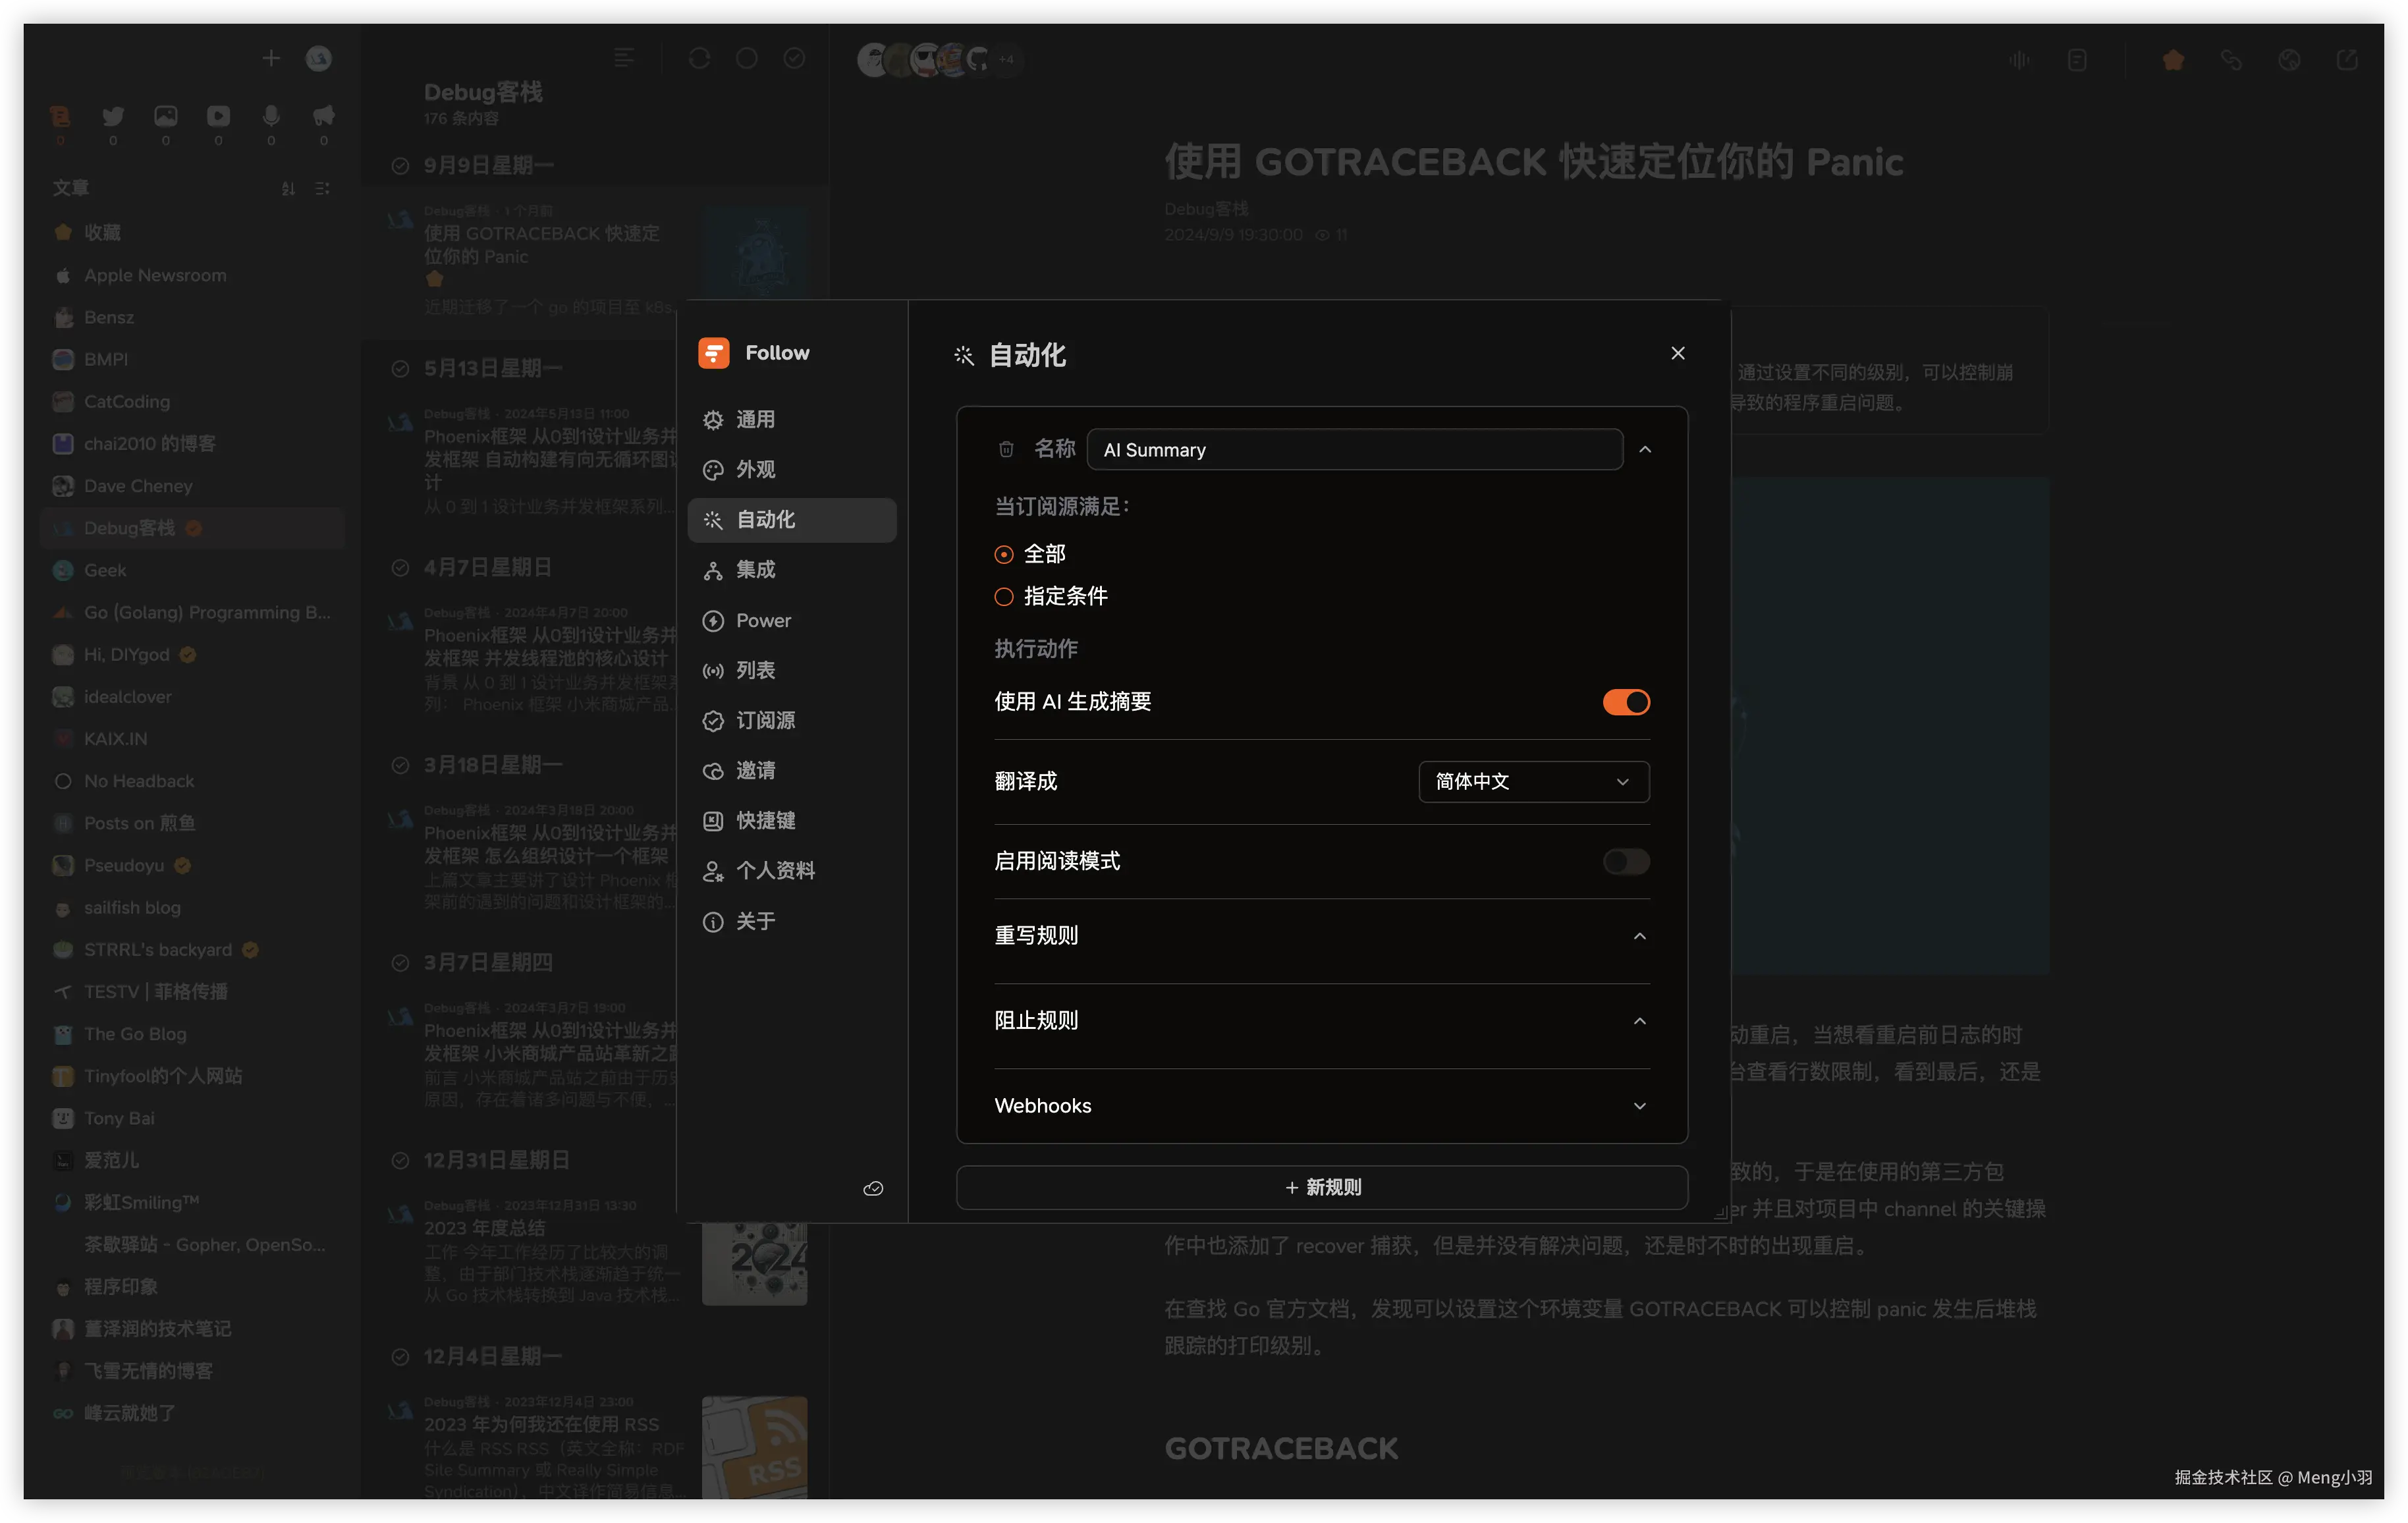Open the Debug客栈 source link under article title
This screenshot has height=1523, width=2408.
click(1206, 209)
